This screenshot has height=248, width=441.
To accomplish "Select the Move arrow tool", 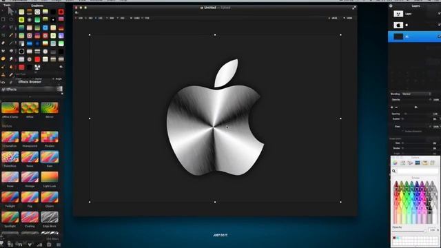I will tap(11, 11).
